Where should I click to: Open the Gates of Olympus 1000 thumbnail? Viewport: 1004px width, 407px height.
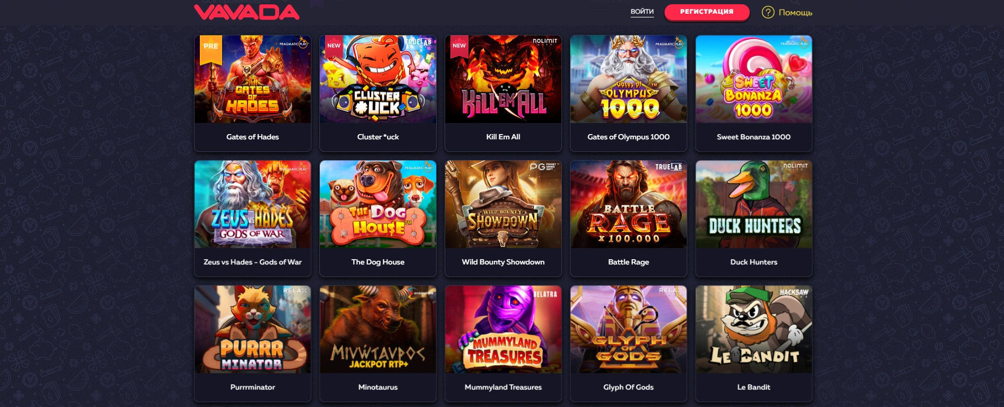(629, 79)
